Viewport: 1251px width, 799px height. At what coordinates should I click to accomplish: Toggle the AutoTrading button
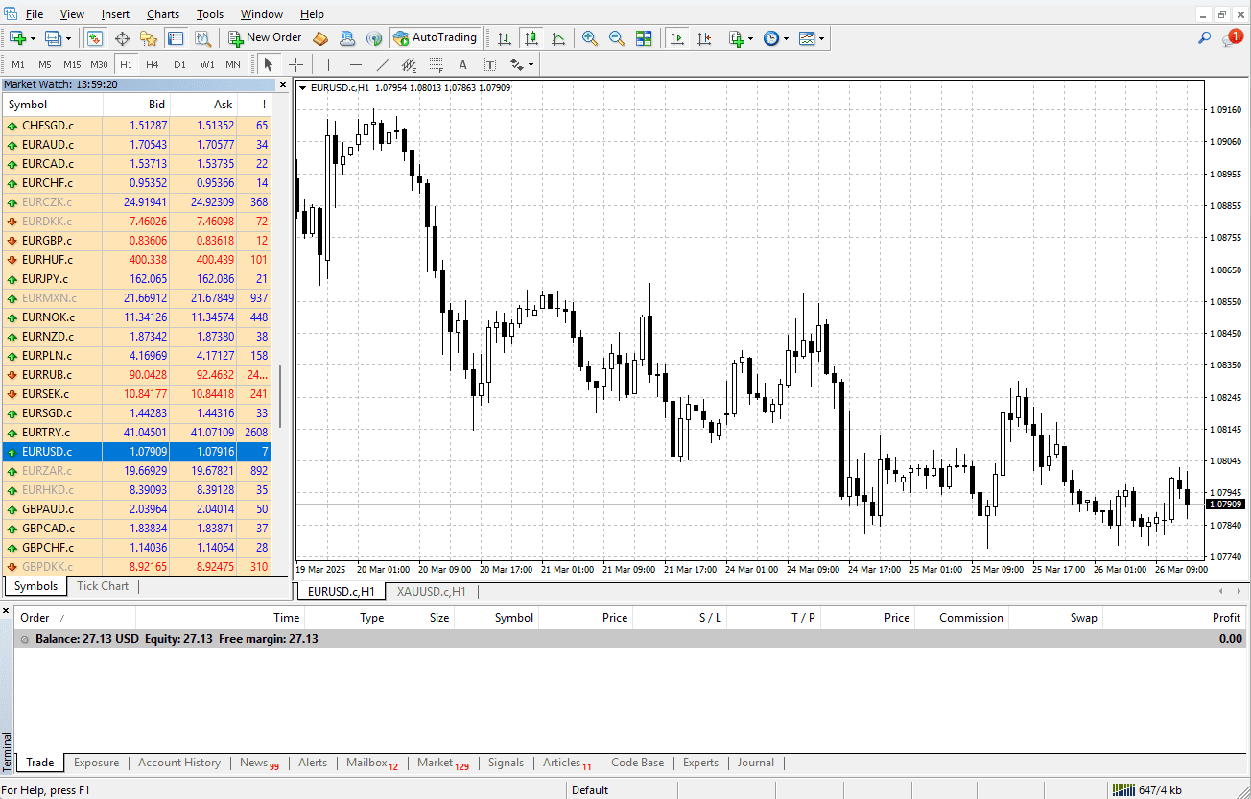coord(435,38)
